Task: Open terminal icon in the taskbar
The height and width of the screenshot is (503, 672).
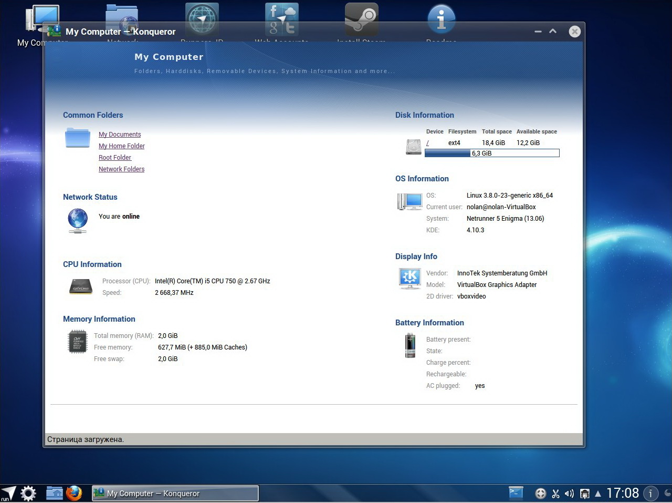Action: pyautogui.click(x=516, y=492)
